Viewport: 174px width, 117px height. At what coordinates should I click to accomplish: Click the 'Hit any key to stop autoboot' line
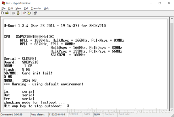click(36, 106)
